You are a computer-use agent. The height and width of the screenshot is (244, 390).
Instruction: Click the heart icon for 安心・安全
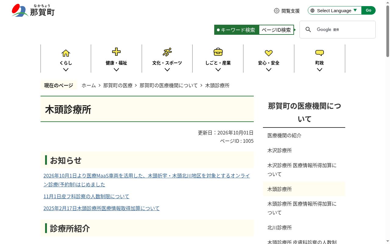tap(268, 53)
